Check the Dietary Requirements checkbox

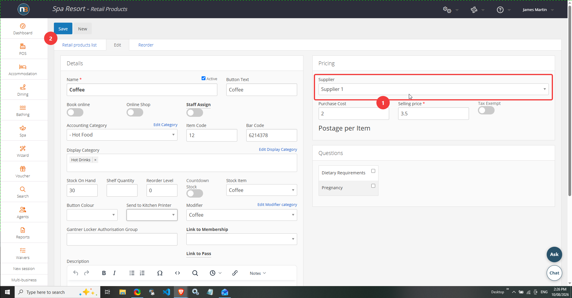pos(373,171)
